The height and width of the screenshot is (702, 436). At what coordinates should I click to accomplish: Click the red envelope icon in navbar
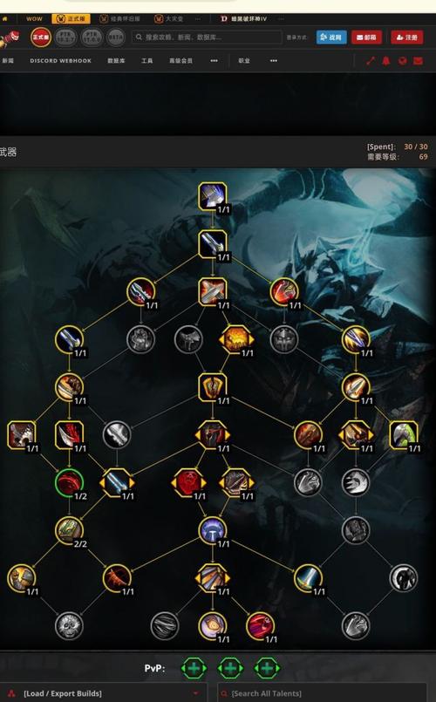pos(418,61)
